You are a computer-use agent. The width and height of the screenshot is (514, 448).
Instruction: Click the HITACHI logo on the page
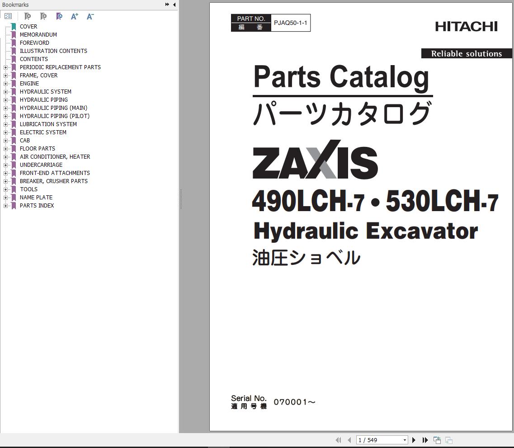466,27
